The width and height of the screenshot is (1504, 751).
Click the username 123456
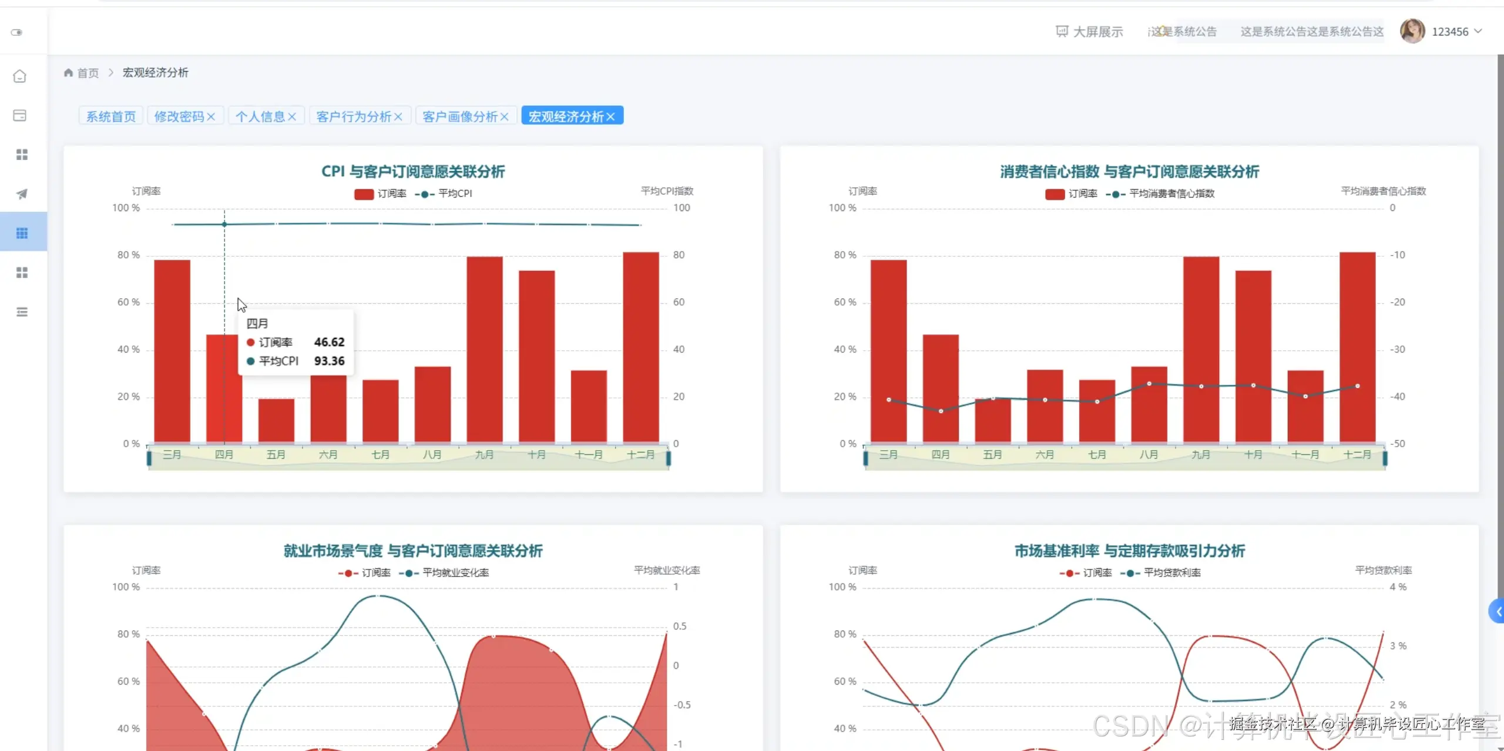[x=1450, y=32]
